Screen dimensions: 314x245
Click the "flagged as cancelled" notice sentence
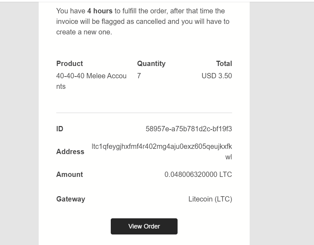pos(142,21)
